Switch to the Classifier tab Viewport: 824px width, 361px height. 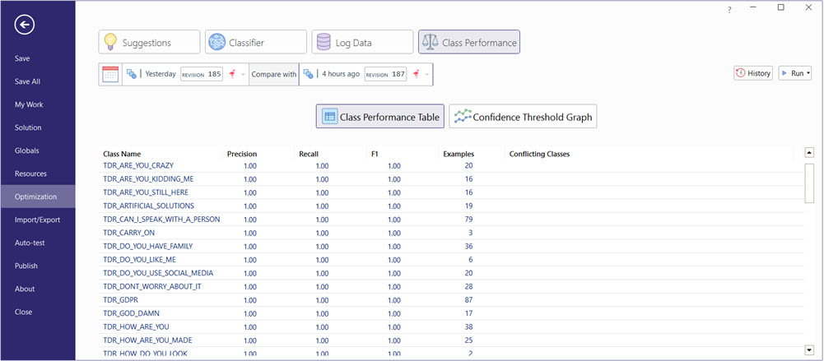tap(255, 42)
